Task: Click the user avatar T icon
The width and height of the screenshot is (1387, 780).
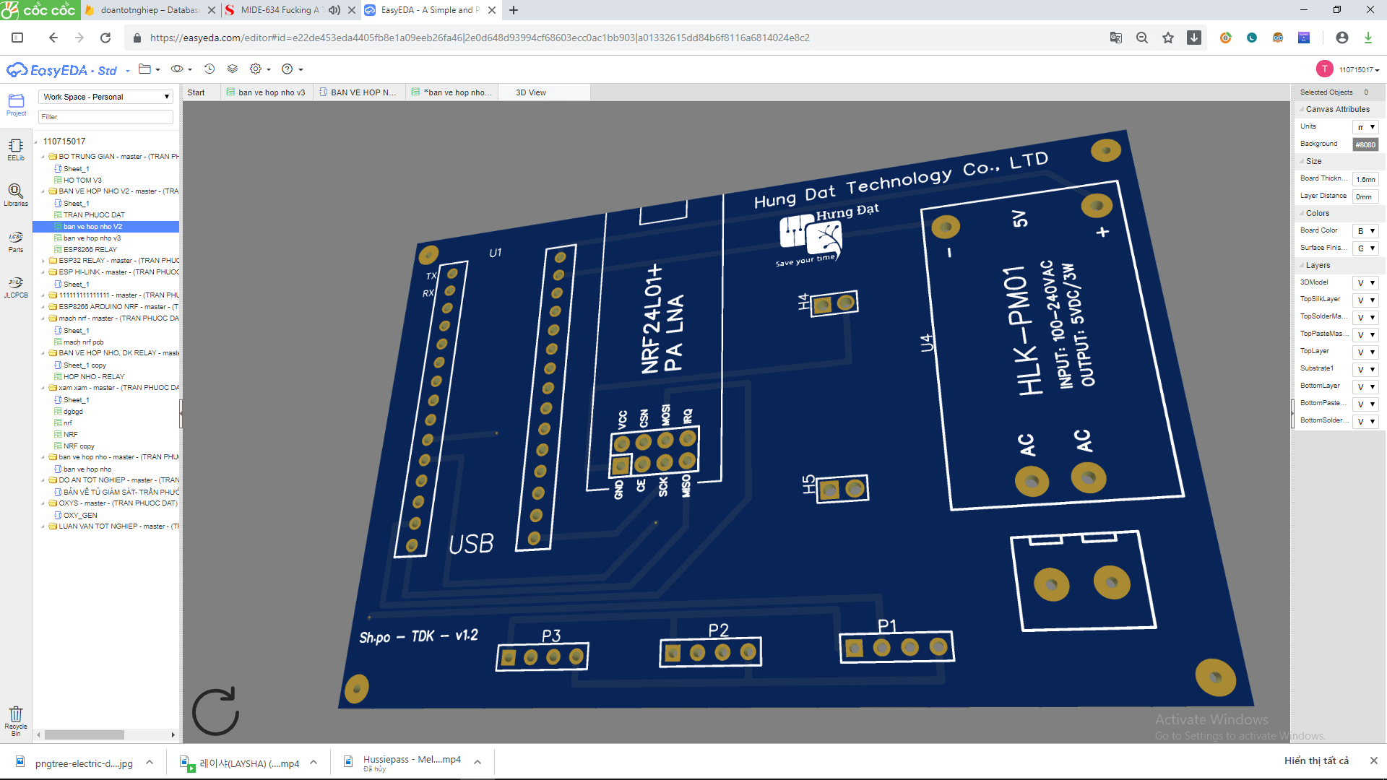Action: (1324, 69)
